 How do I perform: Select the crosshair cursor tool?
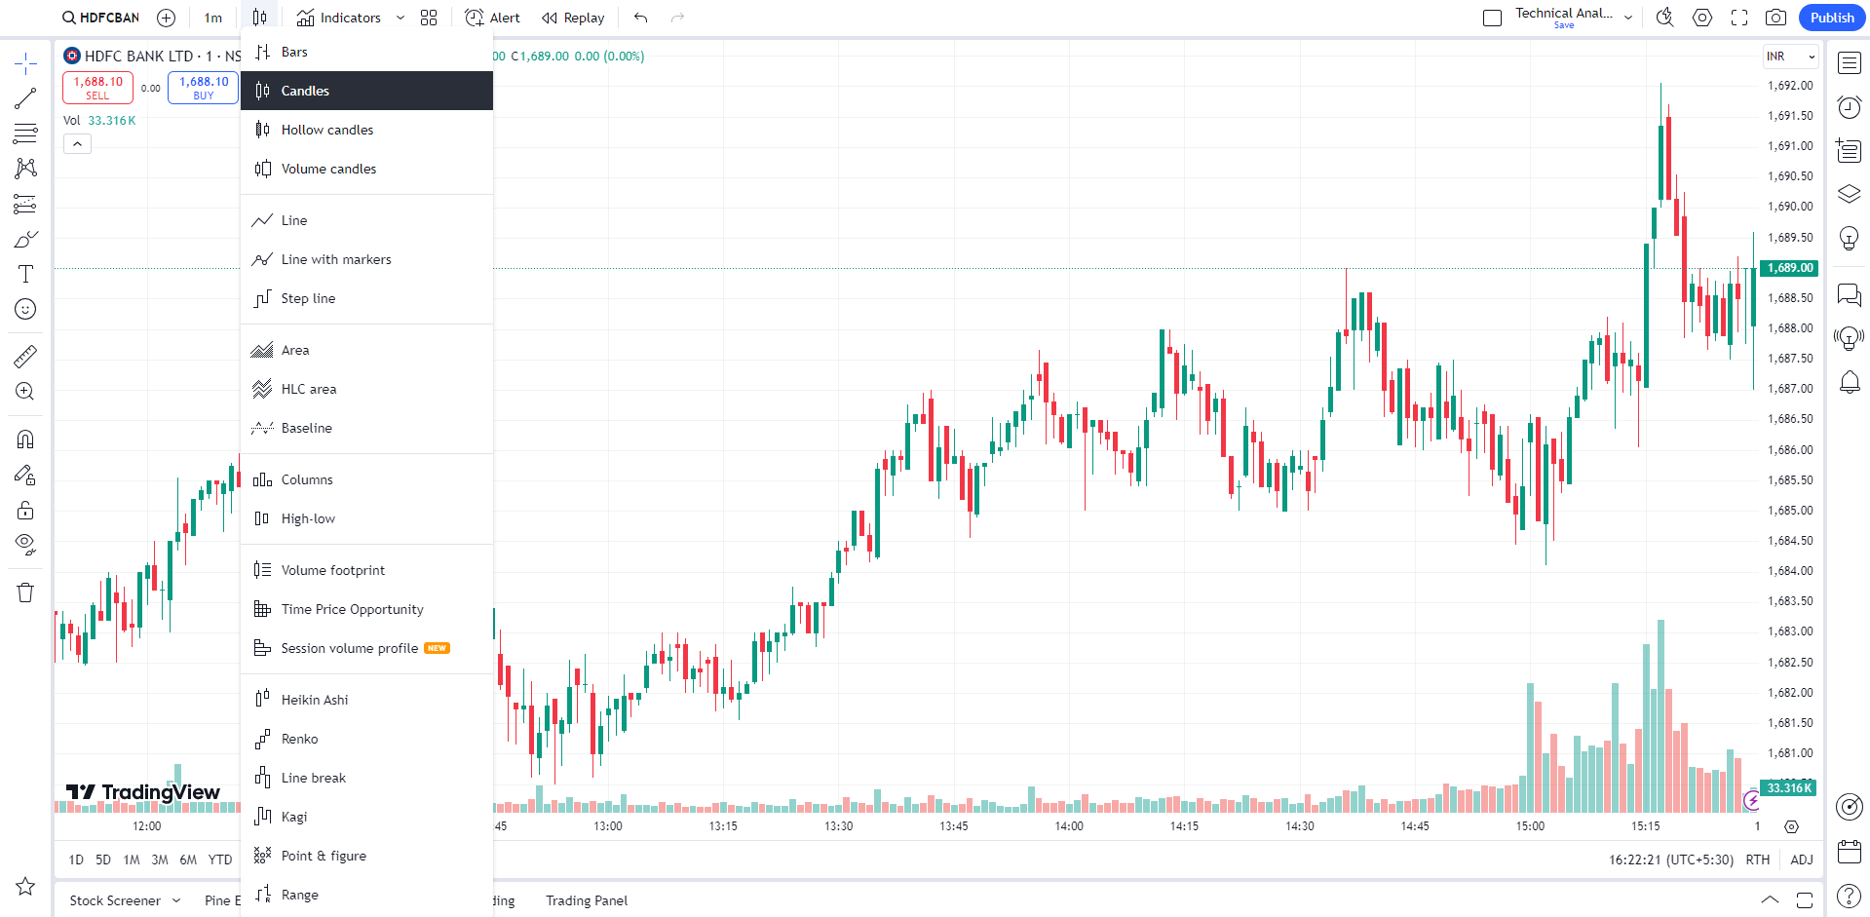(x=25, y=64)
